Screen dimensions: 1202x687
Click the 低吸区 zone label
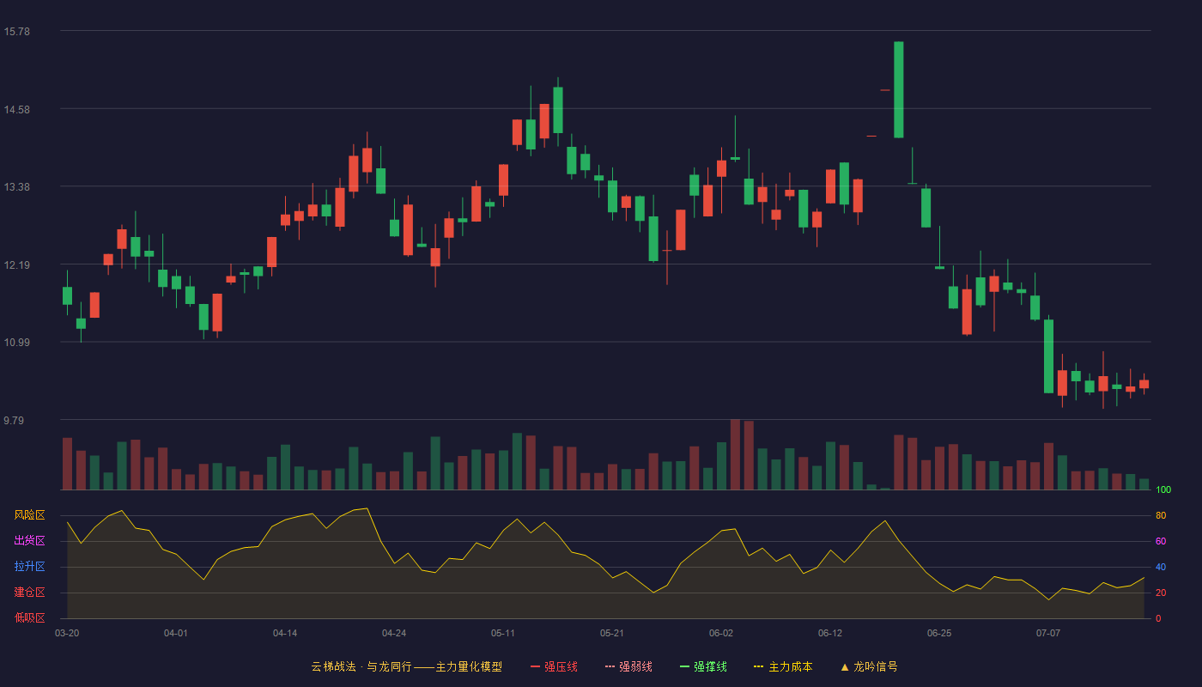29,617
